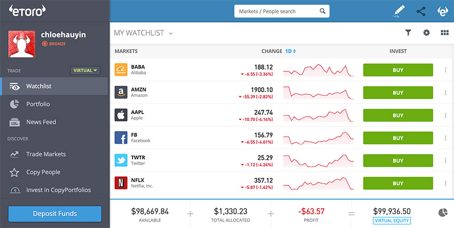Click the BABA price 188.12

tap(263, 67)
